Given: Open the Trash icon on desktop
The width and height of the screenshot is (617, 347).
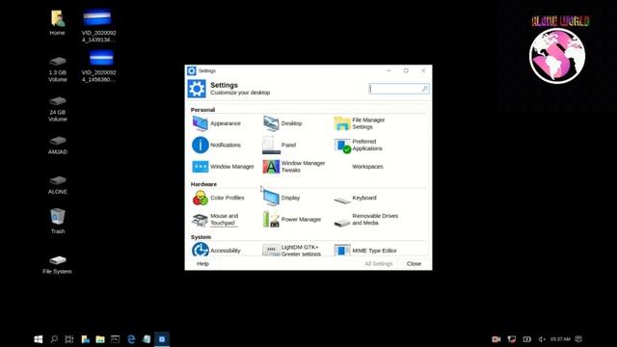Looking at the screenshot, I should [x=58, y=221].
